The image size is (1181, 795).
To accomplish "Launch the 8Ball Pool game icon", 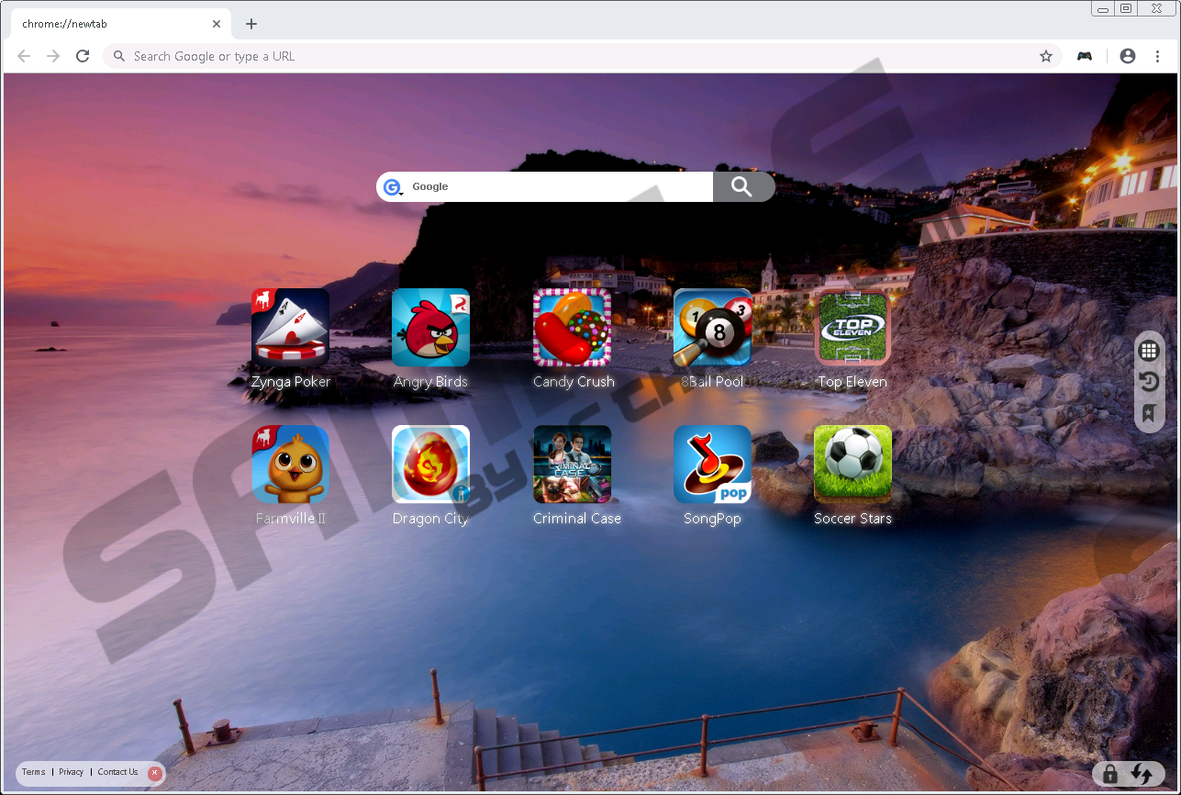I will [x=712, y=328].
